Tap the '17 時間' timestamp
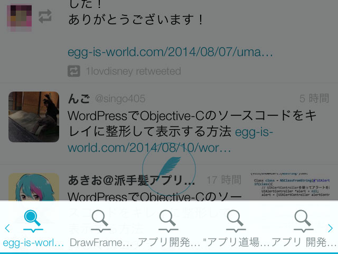The width and height of the screenshot is (338, 254). pos(224,180)
